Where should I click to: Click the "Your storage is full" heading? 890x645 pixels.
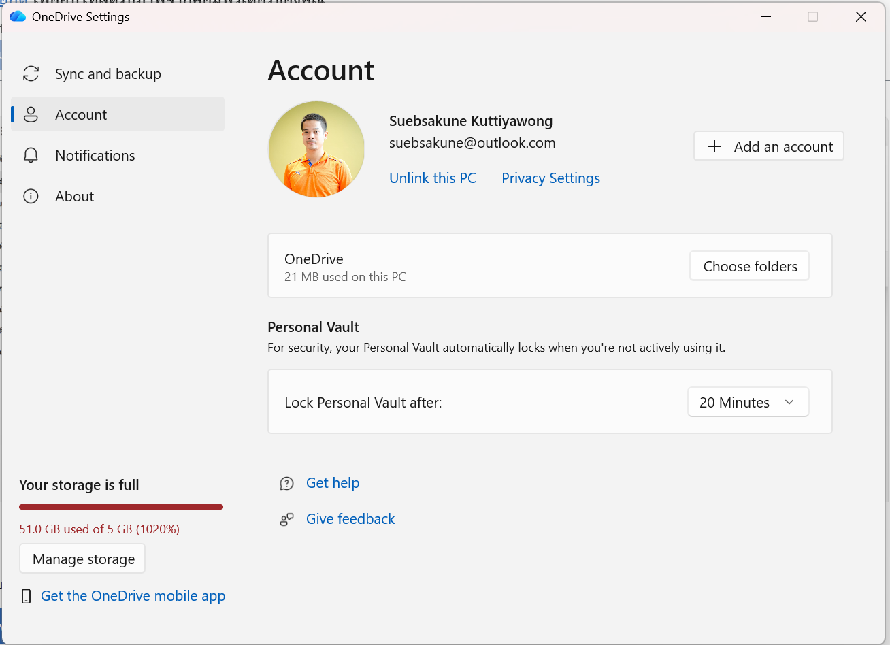tap(79, 485)
